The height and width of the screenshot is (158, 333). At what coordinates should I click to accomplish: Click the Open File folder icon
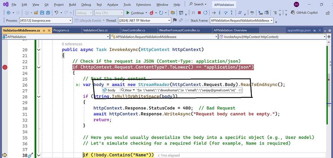(36, 13)
